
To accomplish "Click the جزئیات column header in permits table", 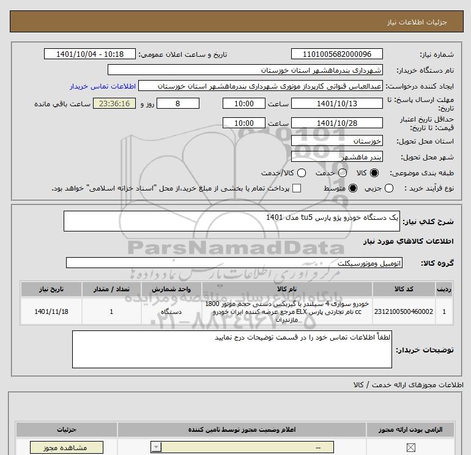I will click(67, 429).
